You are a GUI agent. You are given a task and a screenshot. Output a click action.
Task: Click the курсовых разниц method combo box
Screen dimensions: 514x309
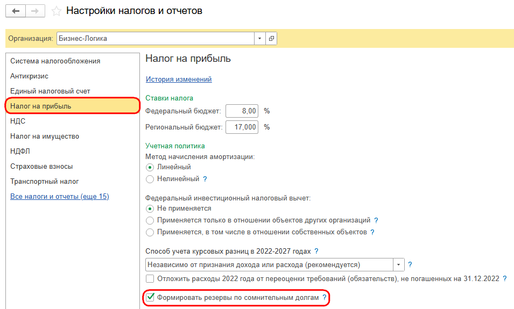coord(269,264)
